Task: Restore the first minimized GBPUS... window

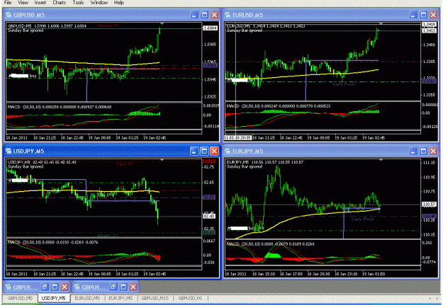Action: pos(45,287)
